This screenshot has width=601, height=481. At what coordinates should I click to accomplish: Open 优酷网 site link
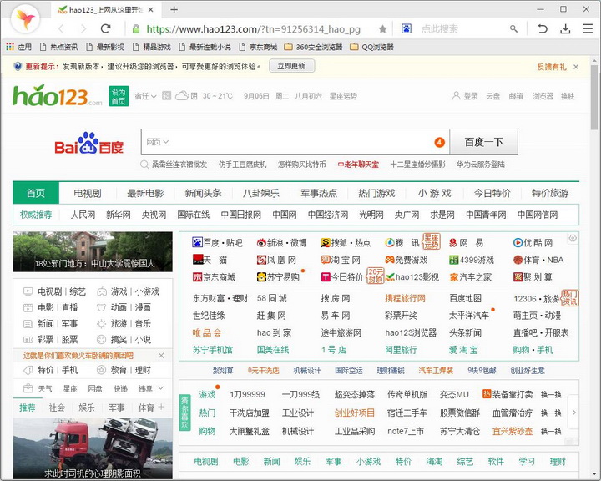[x=533, y=243]
